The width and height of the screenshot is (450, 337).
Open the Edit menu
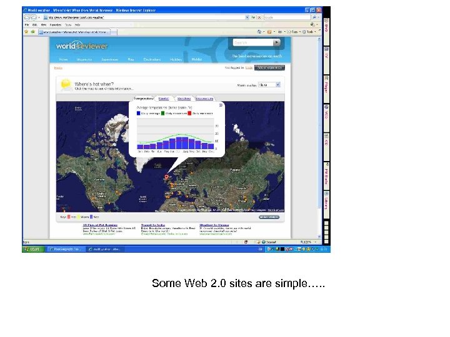pyautogui.click(x=35, y=25)
